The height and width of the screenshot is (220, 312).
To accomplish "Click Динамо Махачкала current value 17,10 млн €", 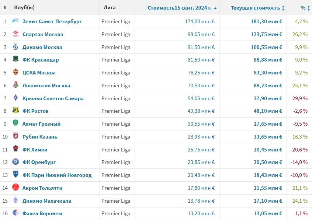I will [268, 201].
